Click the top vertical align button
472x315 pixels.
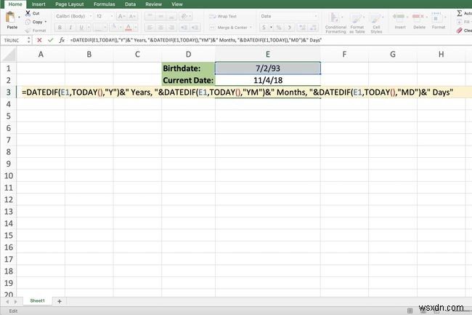pyautogui.click(x=150, y=16)
